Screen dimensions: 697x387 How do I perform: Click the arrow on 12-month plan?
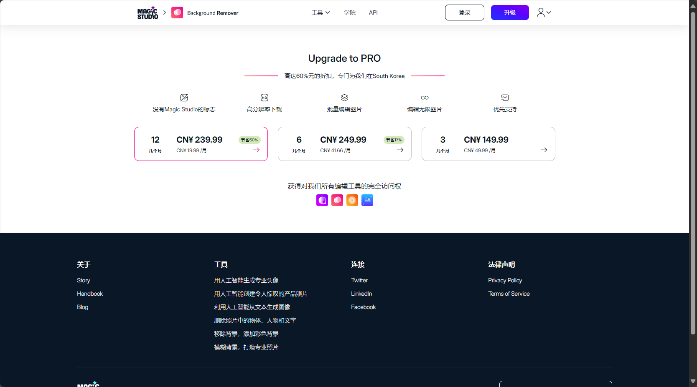tap(256, 150)
